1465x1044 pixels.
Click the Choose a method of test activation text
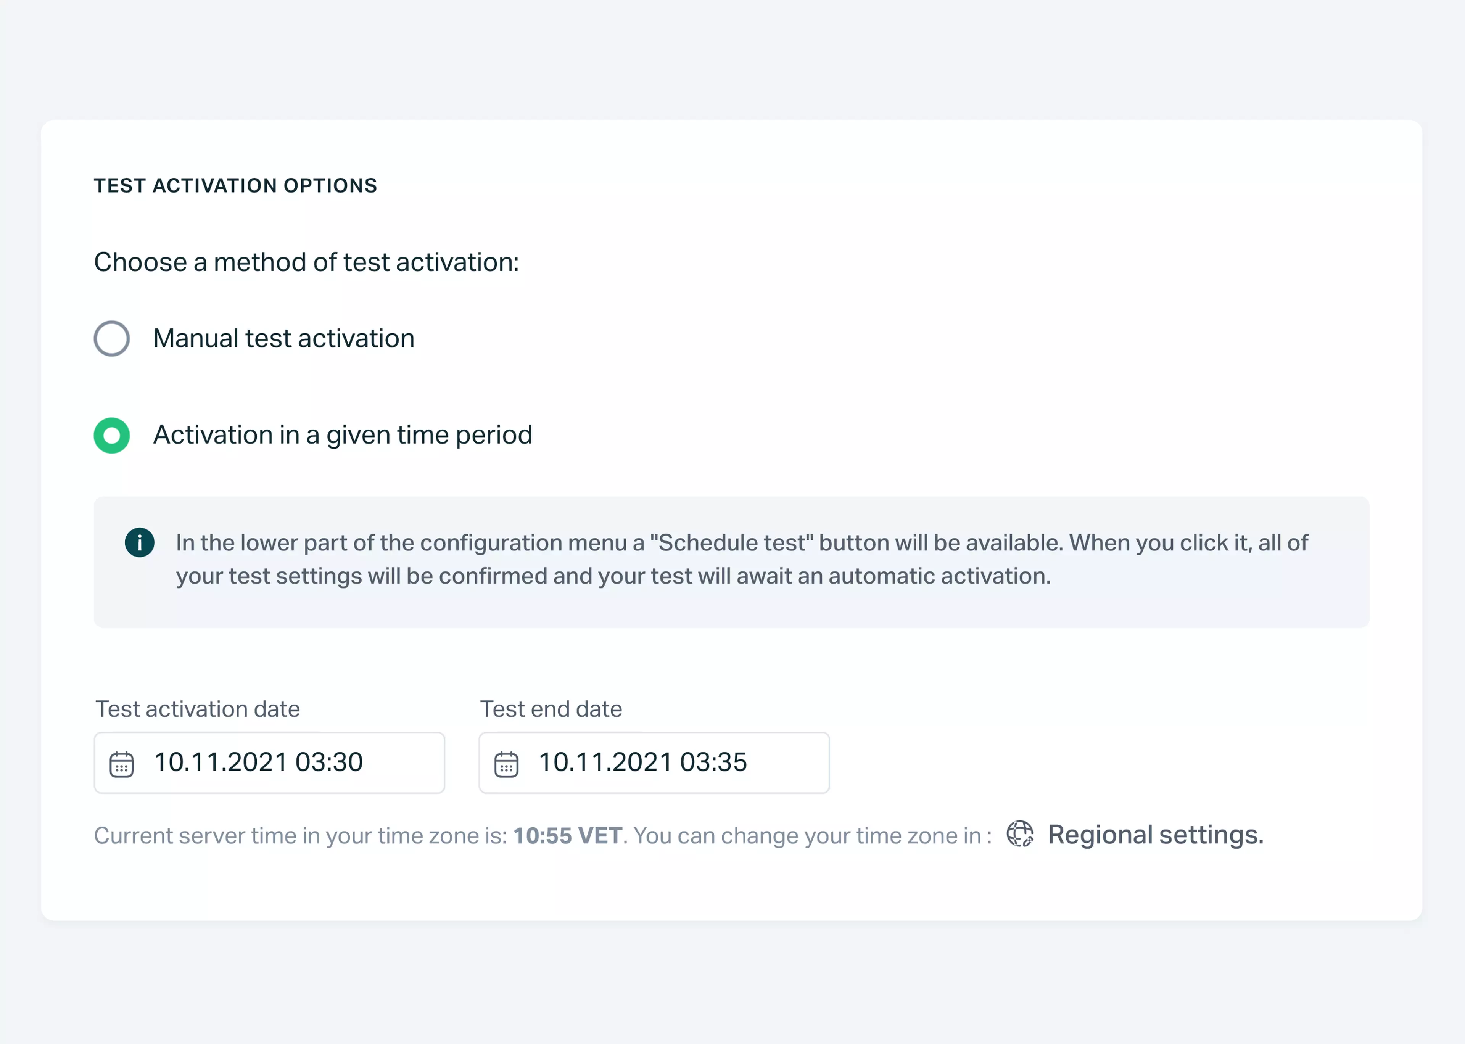tap(307, 262)
